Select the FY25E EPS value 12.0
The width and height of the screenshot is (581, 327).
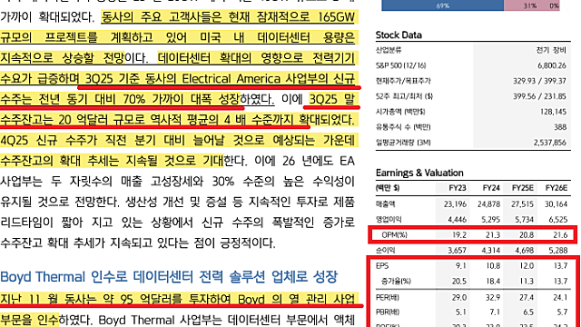coord(527,266)
